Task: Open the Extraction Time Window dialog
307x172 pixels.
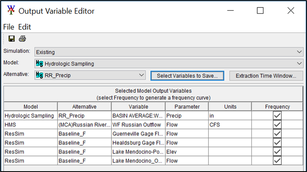Action: tap(266, 75)
